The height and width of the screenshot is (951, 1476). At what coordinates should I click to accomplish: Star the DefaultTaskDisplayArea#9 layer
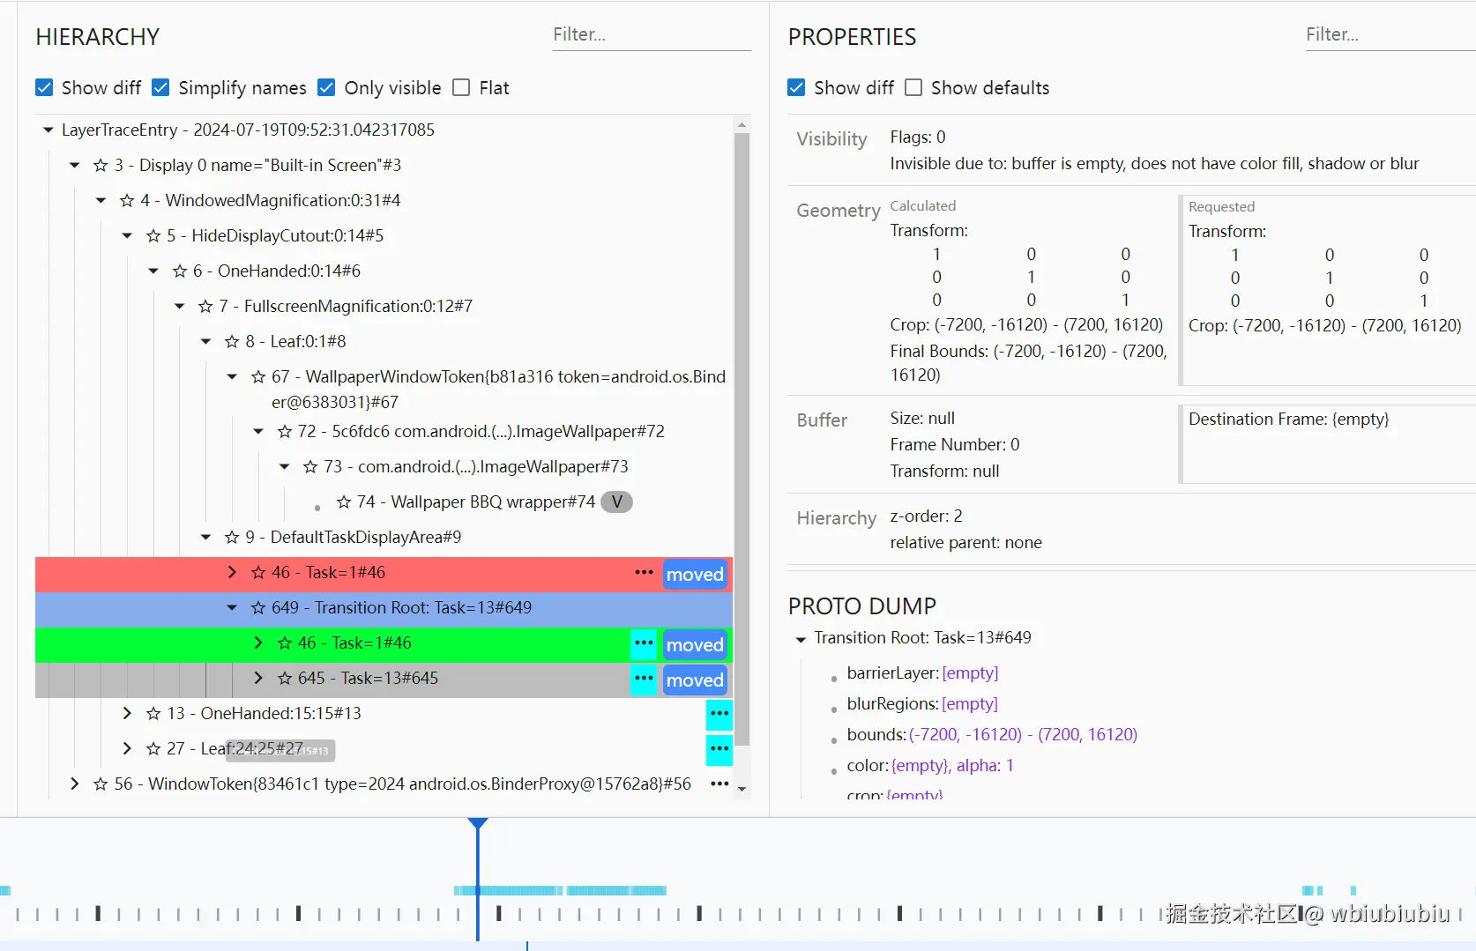click(x=232, y=538)
